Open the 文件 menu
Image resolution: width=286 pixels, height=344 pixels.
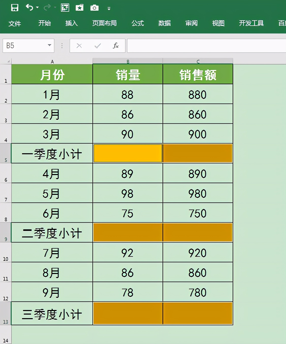(14, 24)
